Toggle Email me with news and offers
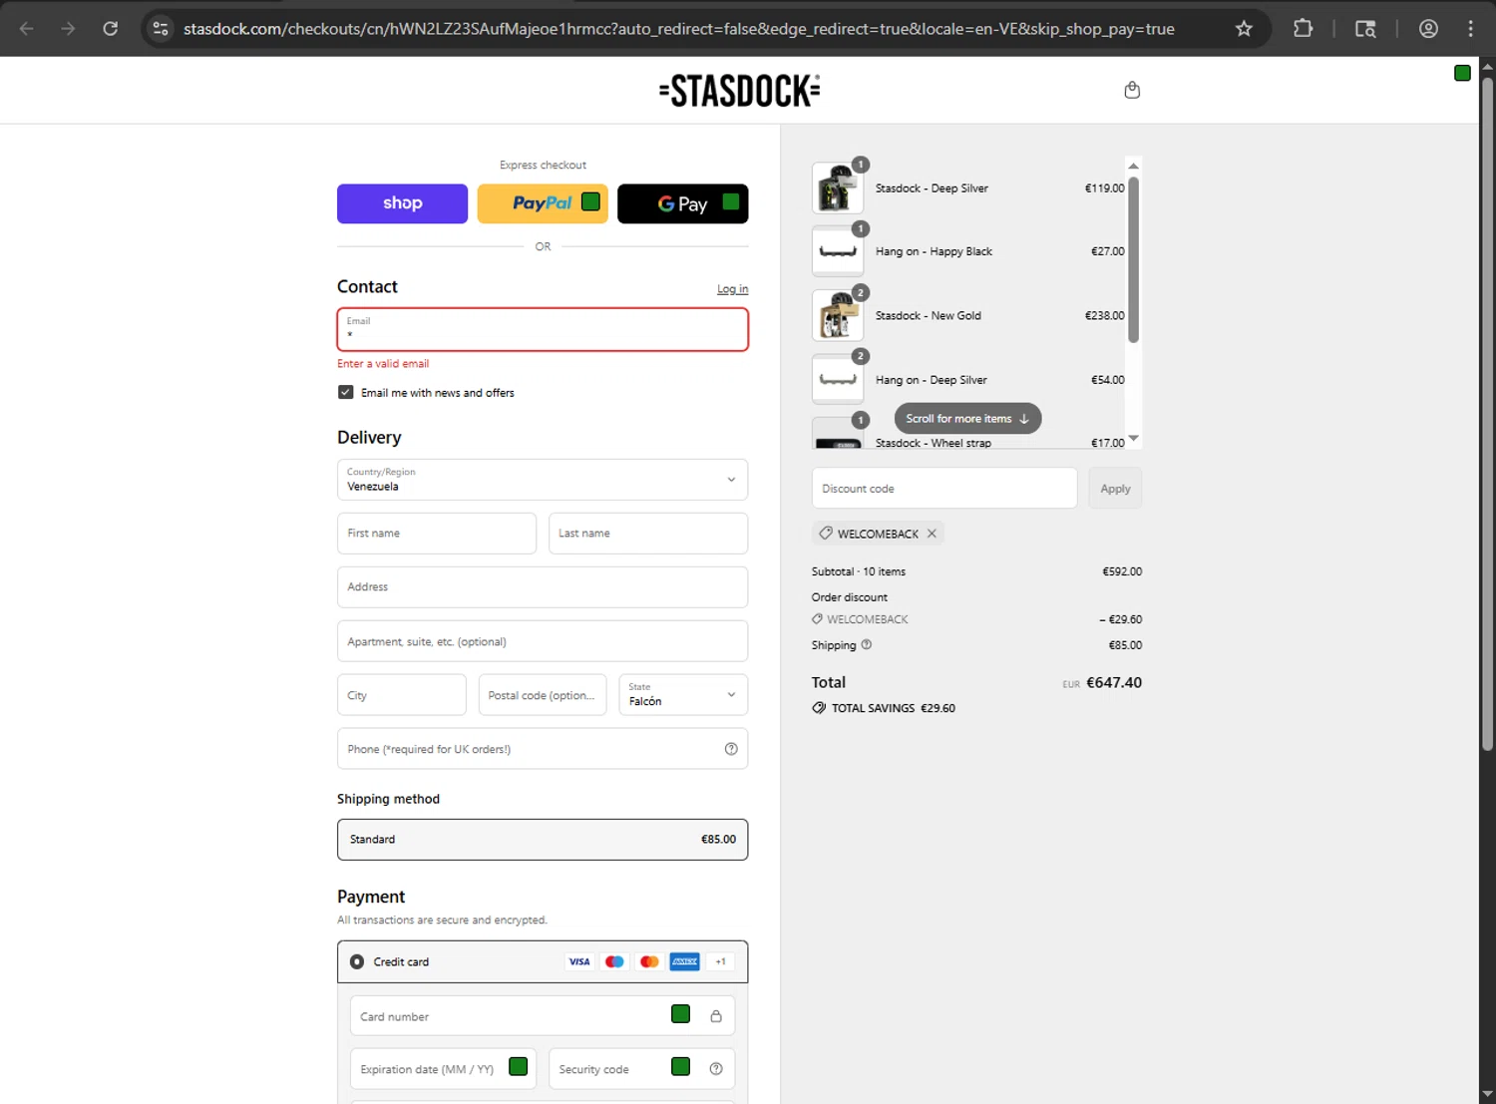This screenshot has height=1104, width=1496. pyautogui.click(x=345, y=392)
